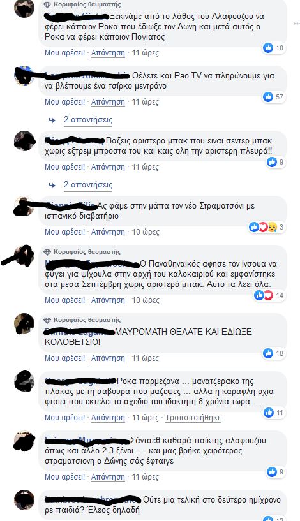Click the like icon with count 11
The height and width of the screenshot is (521, 300).
pos(269,413)
